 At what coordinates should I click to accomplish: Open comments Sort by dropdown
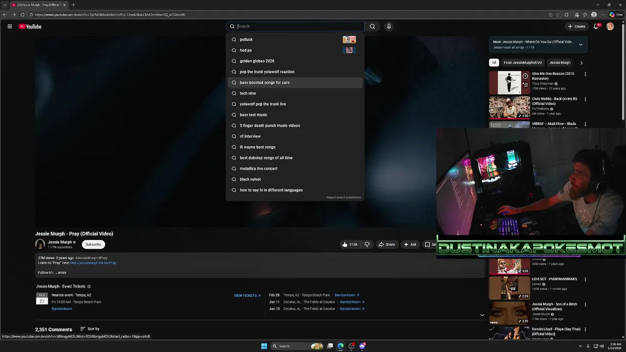[90, 329]
